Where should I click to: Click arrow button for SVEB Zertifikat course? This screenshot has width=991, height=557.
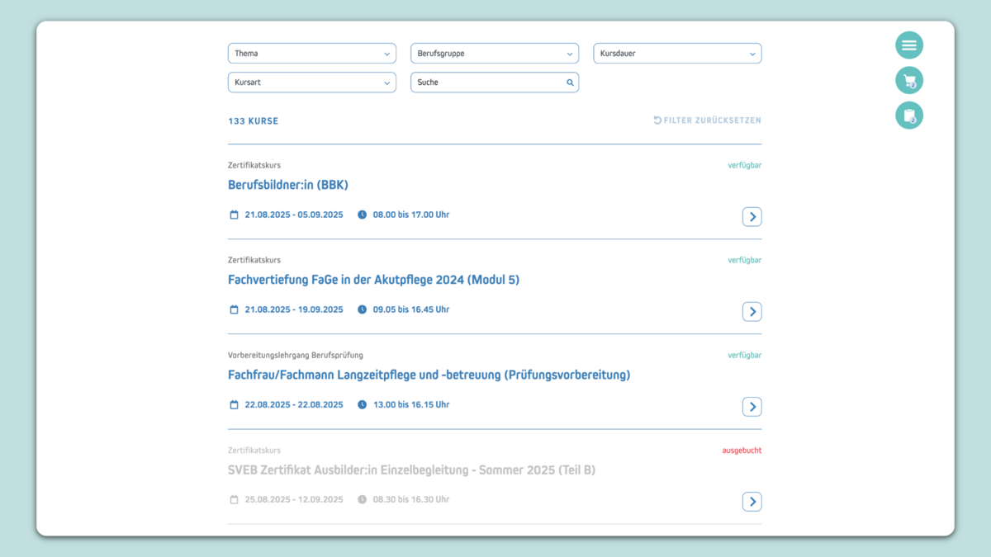(x=752, y=502)
